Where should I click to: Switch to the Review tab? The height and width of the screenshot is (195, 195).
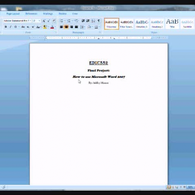(62, 14)
